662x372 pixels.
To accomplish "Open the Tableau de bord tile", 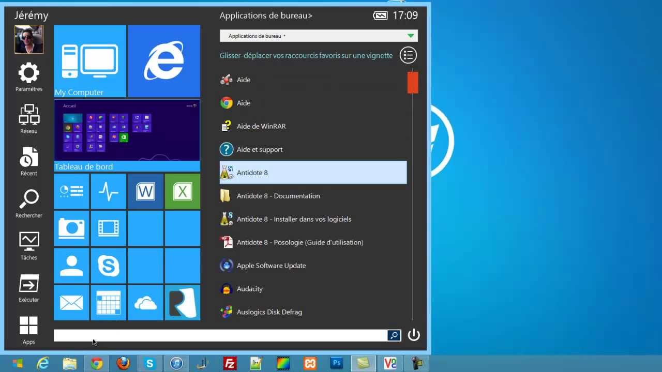I will [x=127, y=135].
